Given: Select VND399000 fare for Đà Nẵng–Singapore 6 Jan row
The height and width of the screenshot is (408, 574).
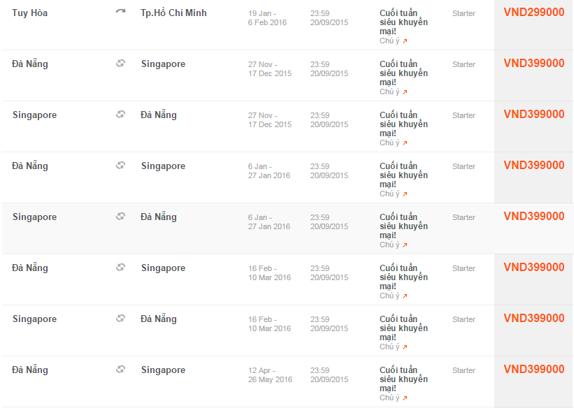Looking at the screenshot, I should point(533,166).
